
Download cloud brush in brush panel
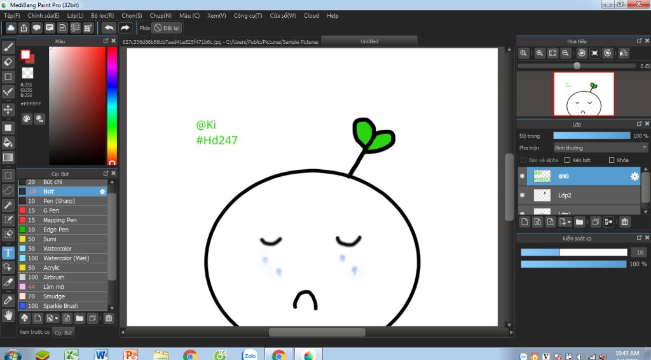25,319
